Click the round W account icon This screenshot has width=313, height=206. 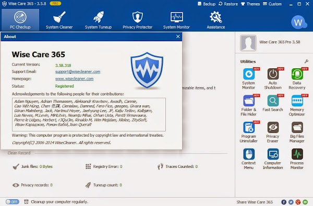(298, 22)
